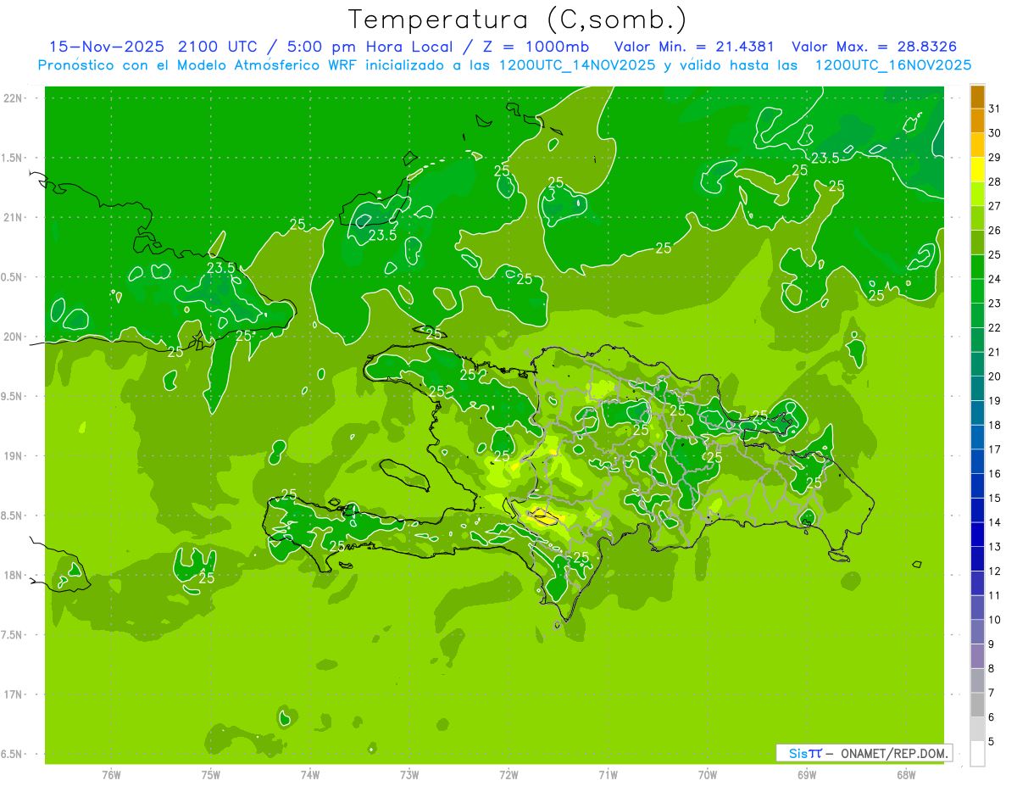The image size is (1017, 786).
Task: Click the dark orange legend swatch above 31
Action: click(x=977, y=97)
